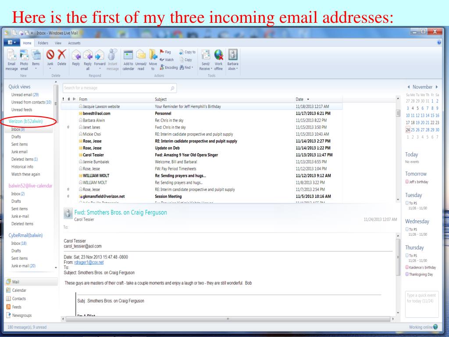Add message to calendar
449x337 pixels.
(128, 60)
